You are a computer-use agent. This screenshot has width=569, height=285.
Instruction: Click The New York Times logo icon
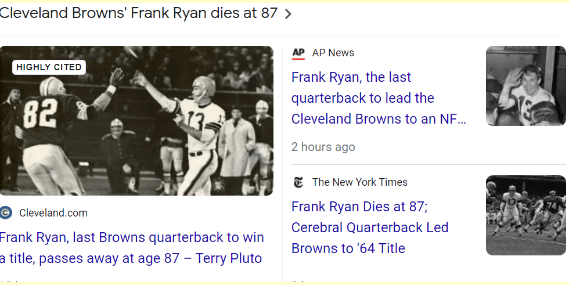(x=298, y=182)
